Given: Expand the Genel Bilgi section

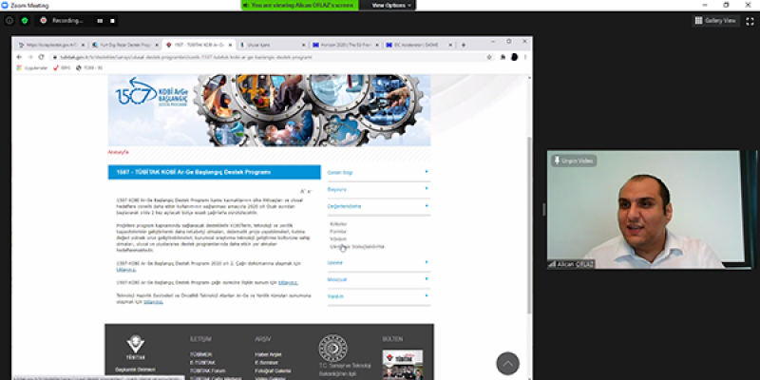Looking at the screenshot, I should [378, 173].
